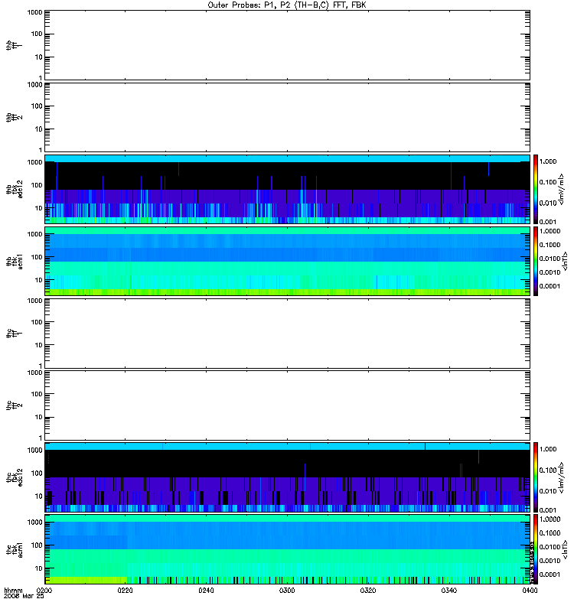Viewport: 574px width, 612px height.
Task: Select the 'thc fff 2' panel label
Action: pos(15,405)
